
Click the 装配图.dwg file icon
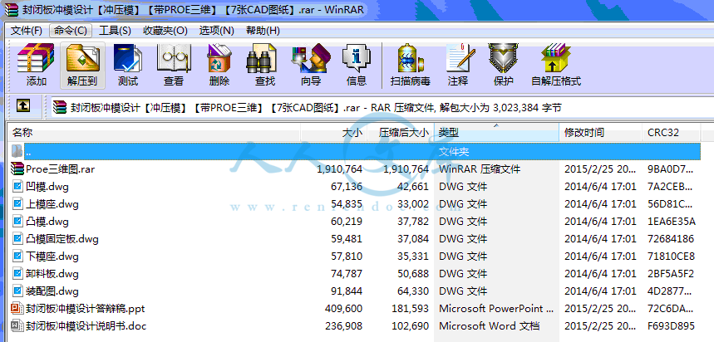coord(17,291)
